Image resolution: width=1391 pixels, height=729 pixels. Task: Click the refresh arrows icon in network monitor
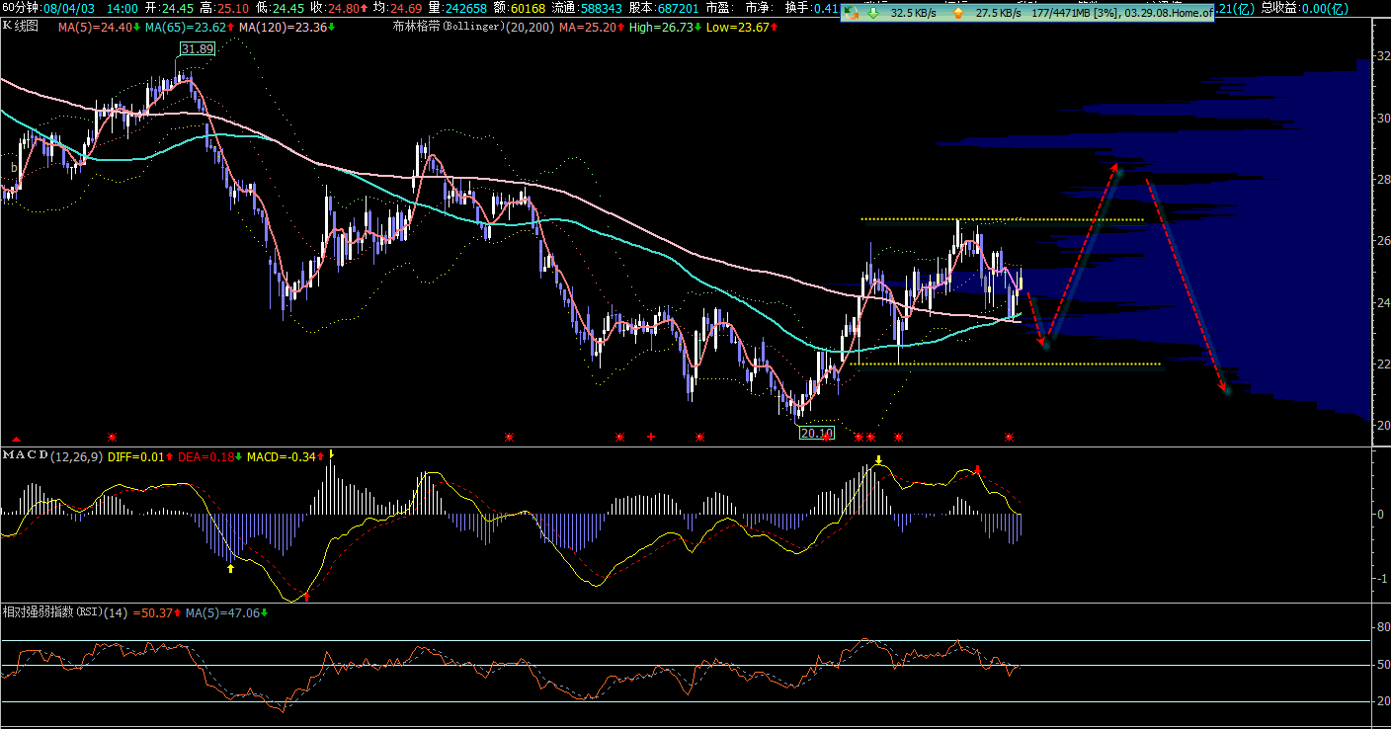[852, 14]
